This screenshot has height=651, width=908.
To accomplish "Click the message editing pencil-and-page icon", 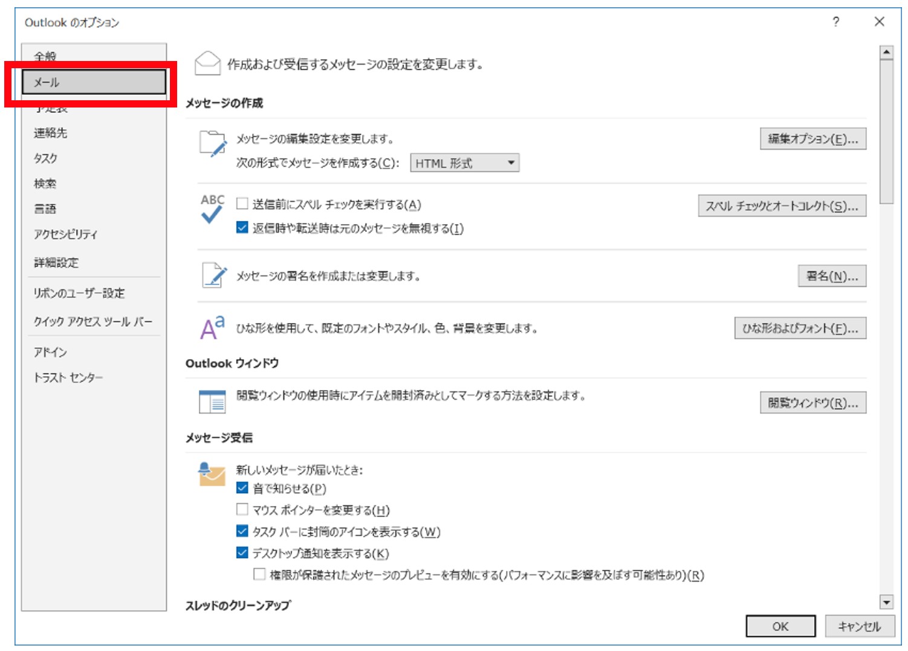I will click(213, 144).
